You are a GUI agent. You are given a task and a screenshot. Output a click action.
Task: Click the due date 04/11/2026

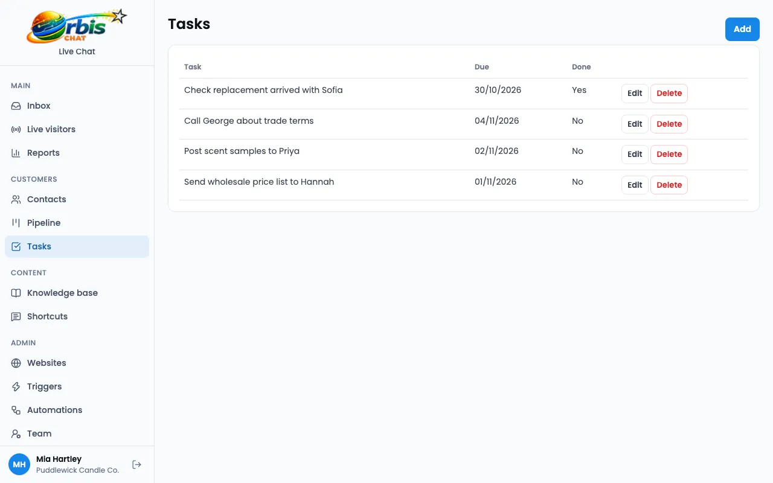[497, 121]
